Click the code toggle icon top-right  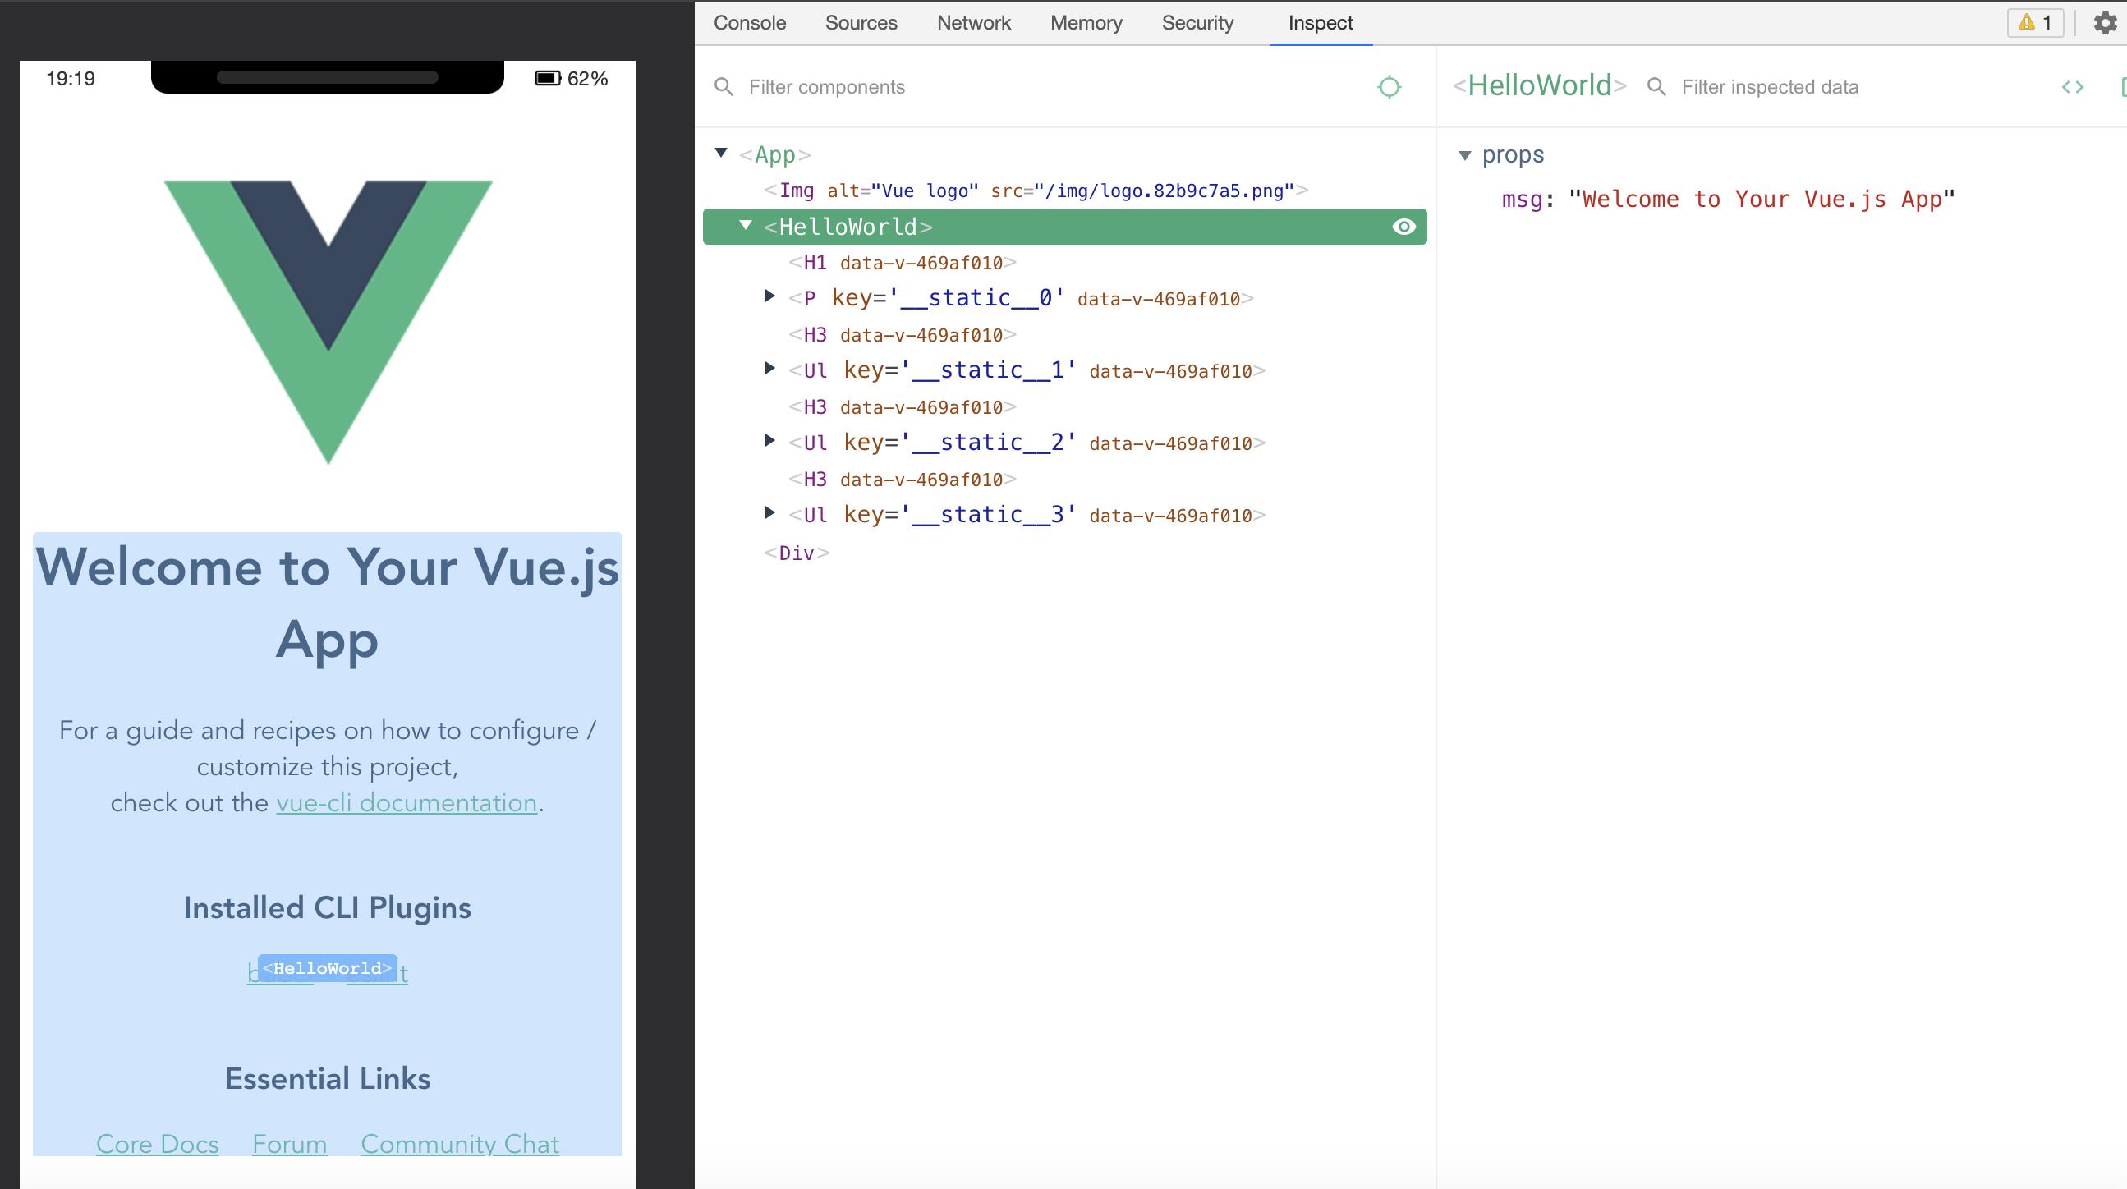pyautogui.click(x=2071, y=86)
